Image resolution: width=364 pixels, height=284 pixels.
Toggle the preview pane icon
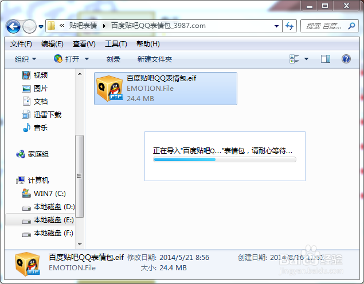coord(326,59)
